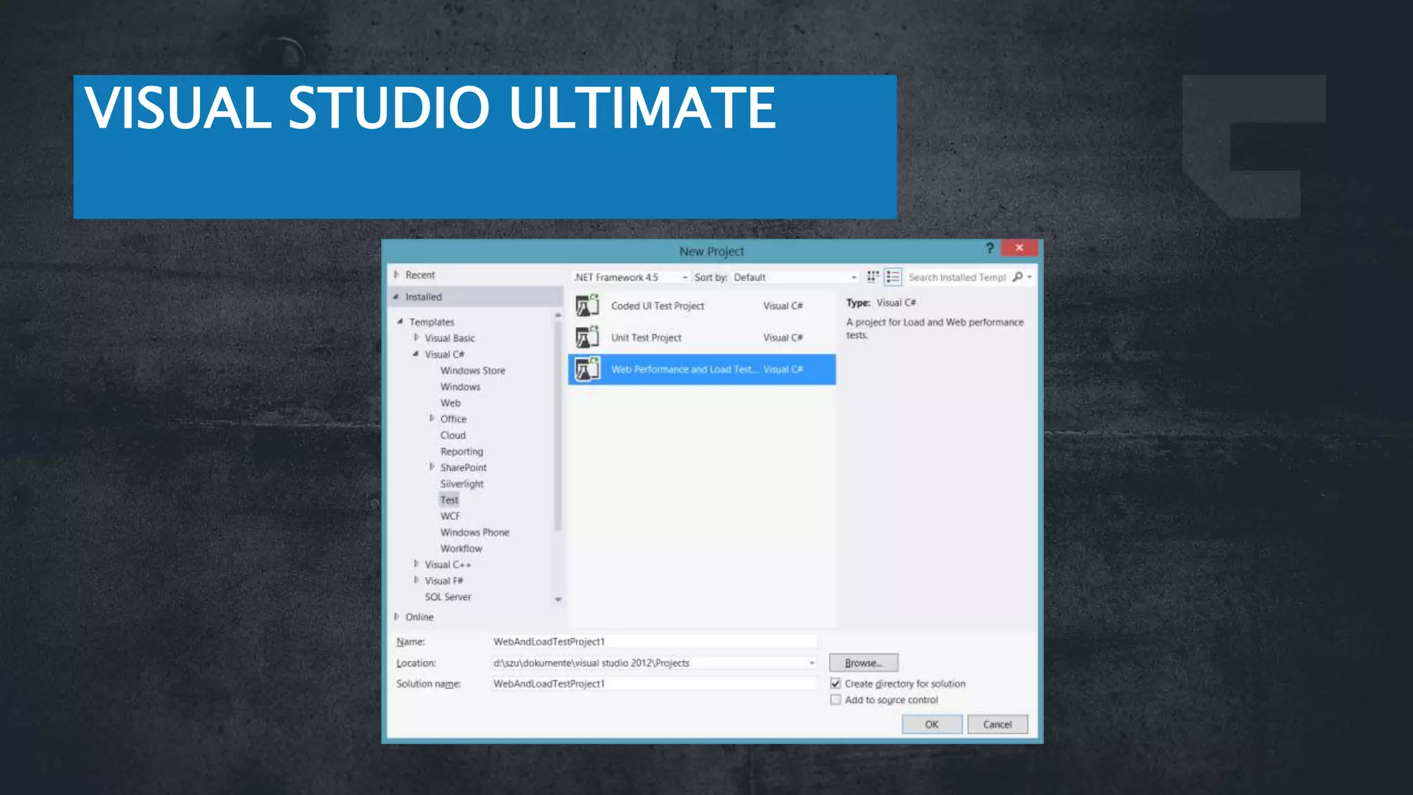
Task: Enable Add to source control checkbox
Action: [836, 700]
